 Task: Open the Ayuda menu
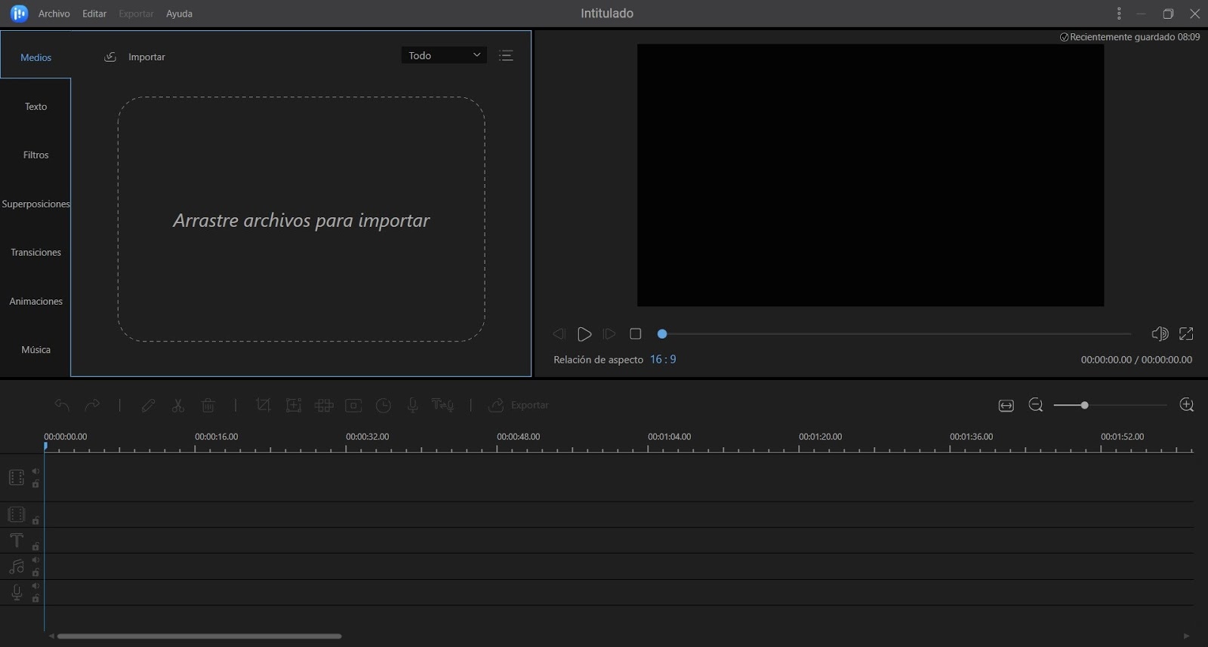pyautogui.click(x=179, y=14)
